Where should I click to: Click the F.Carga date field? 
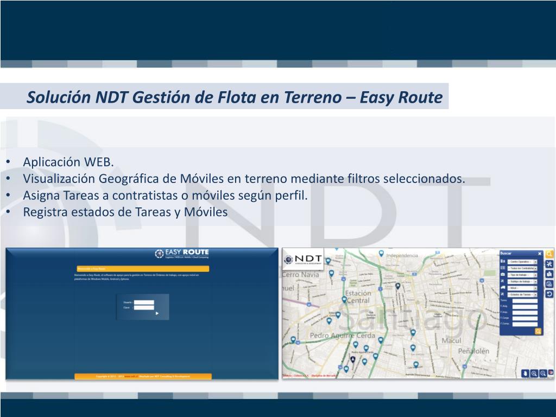click(525, 318)
